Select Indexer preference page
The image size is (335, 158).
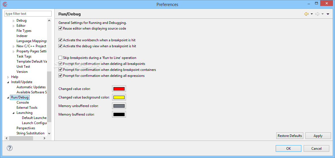(22, 36)
